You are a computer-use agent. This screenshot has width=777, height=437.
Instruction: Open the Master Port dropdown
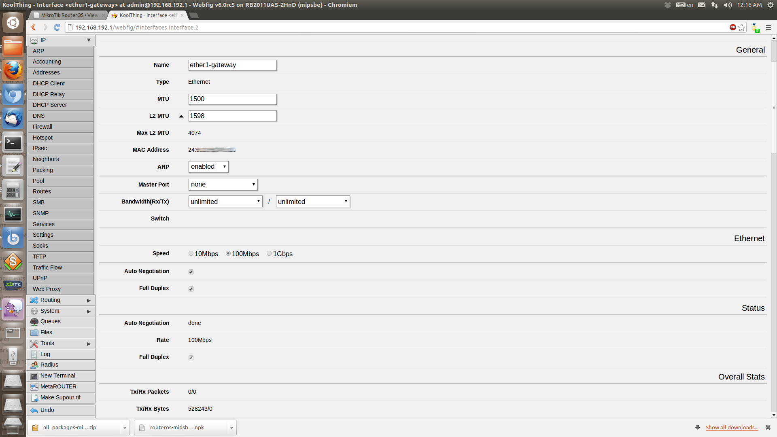(x=223, y=185)
